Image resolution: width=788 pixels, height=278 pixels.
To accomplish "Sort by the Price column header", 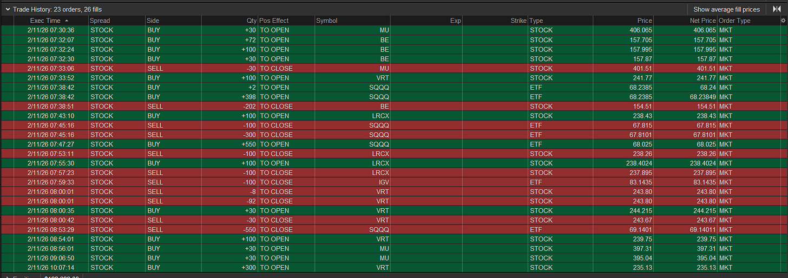I will click(x=645, y=21).
